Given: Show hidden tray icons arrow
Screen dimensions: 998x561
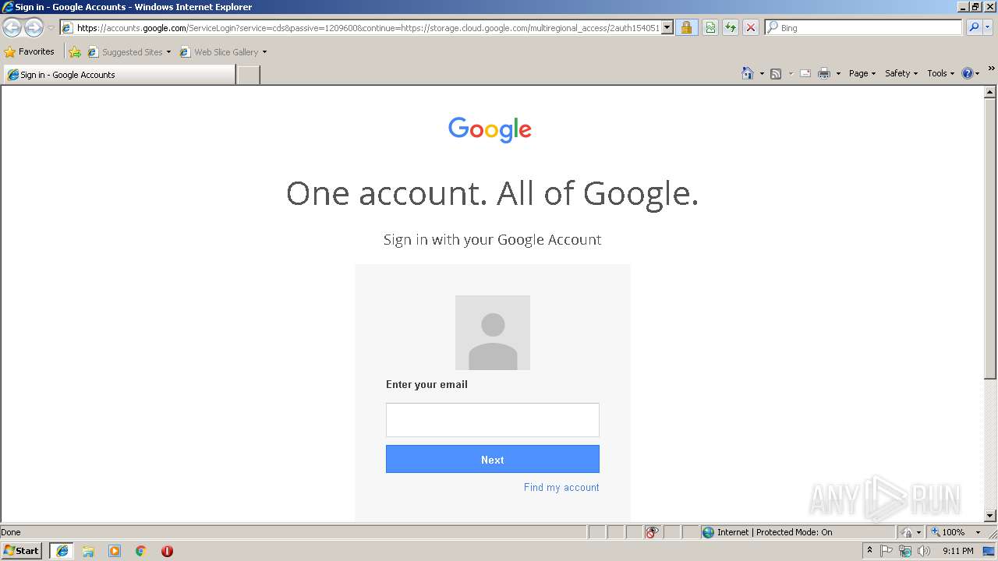Looking at the screenshot, I should tap(869, 551).
